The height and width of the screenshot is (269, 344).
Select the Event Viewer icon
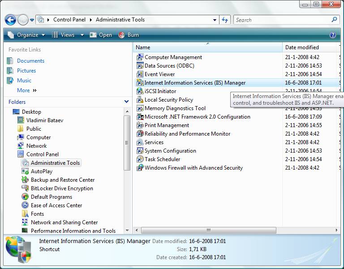(x=140, y=74)
